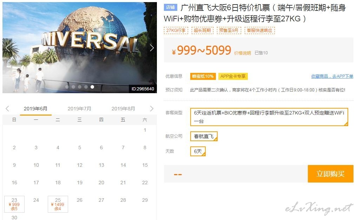The image size is (357, 220).
Task: Click calendar date 15
Action: [145, 165]
